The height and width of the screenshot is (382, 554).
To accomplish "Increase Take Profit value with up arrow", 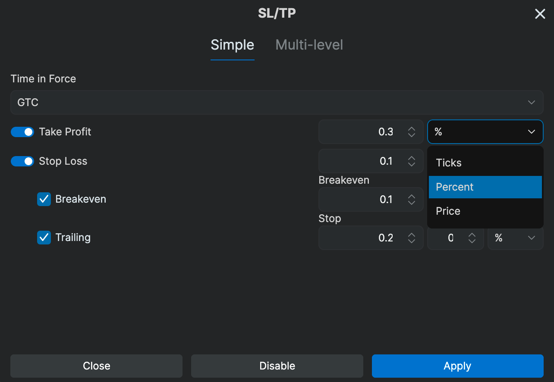I will [412, 128].
